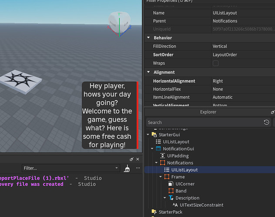Open the Output Filter dropdown
This screenshot has height=217, width=275.
click(x=117, y=168)
